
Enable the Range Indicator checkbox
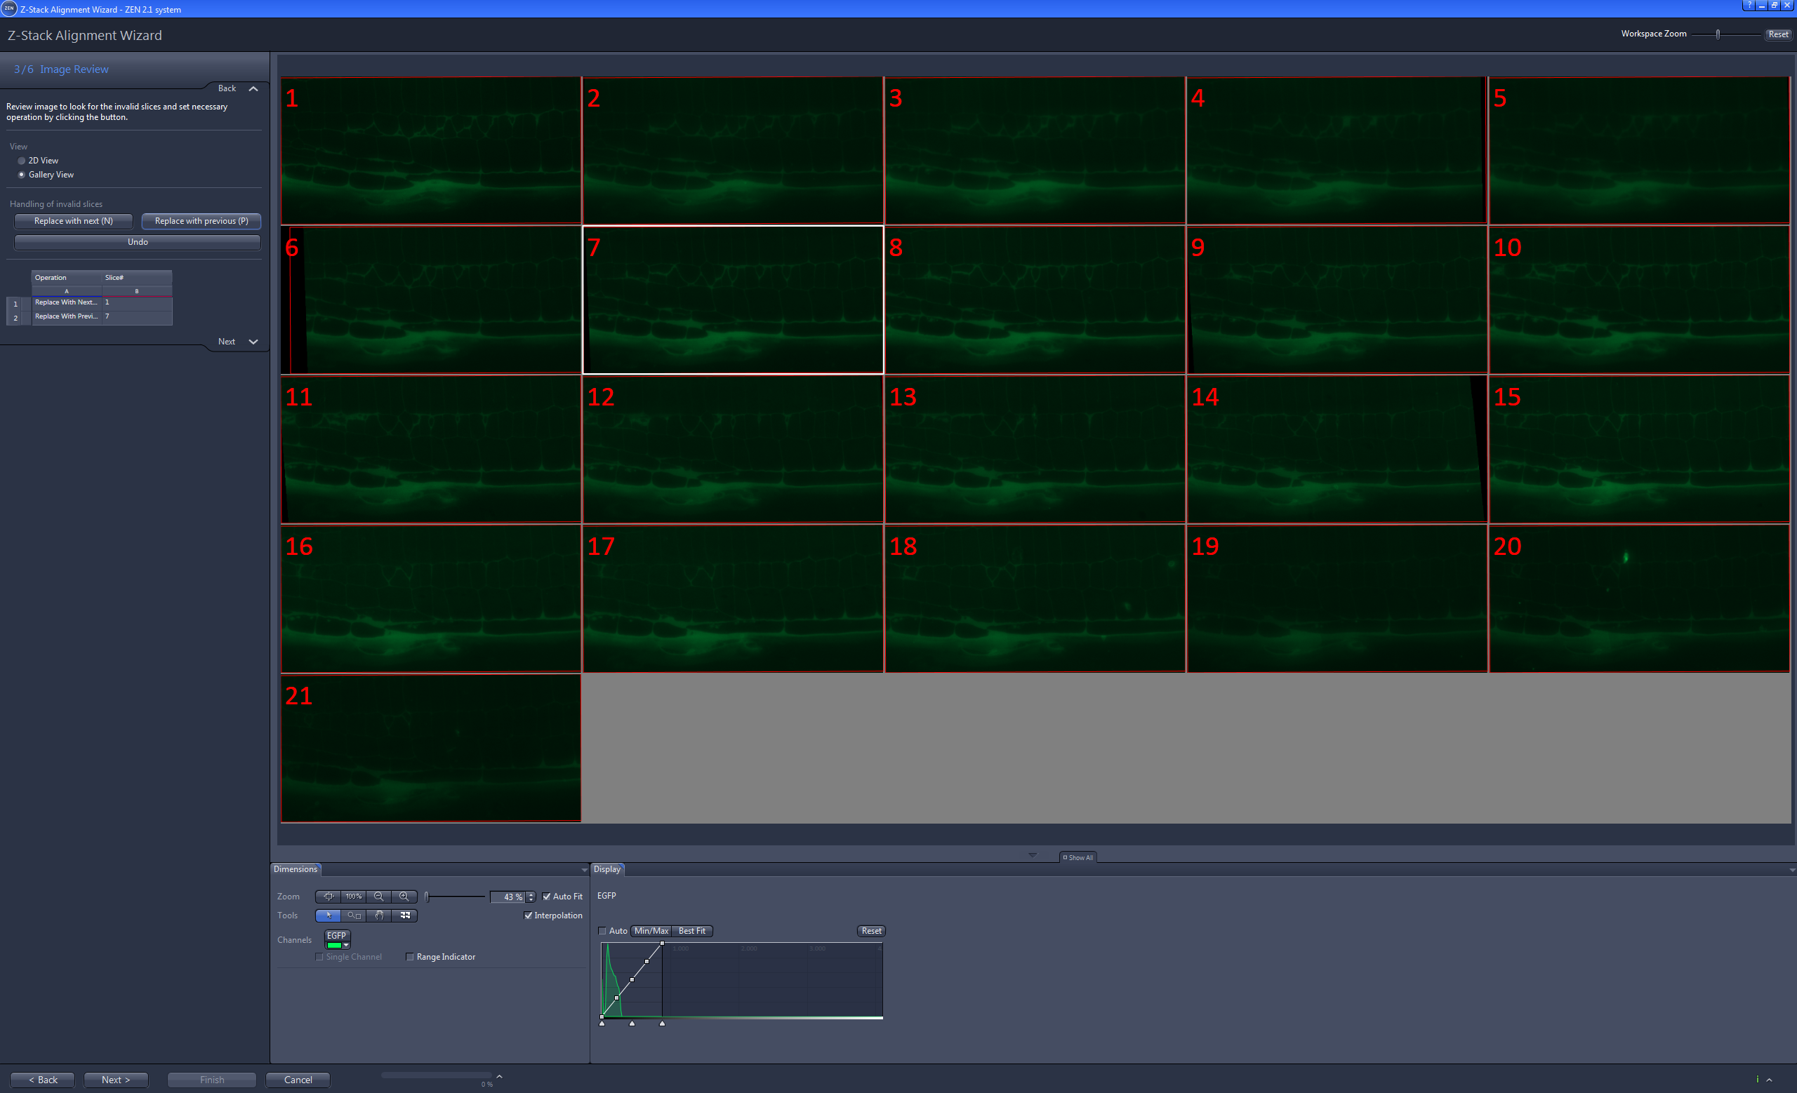tap(410, 957)
